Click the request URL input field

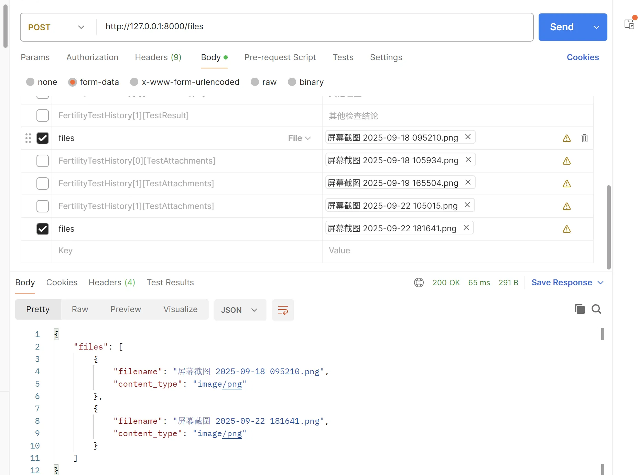coord(315,27)
